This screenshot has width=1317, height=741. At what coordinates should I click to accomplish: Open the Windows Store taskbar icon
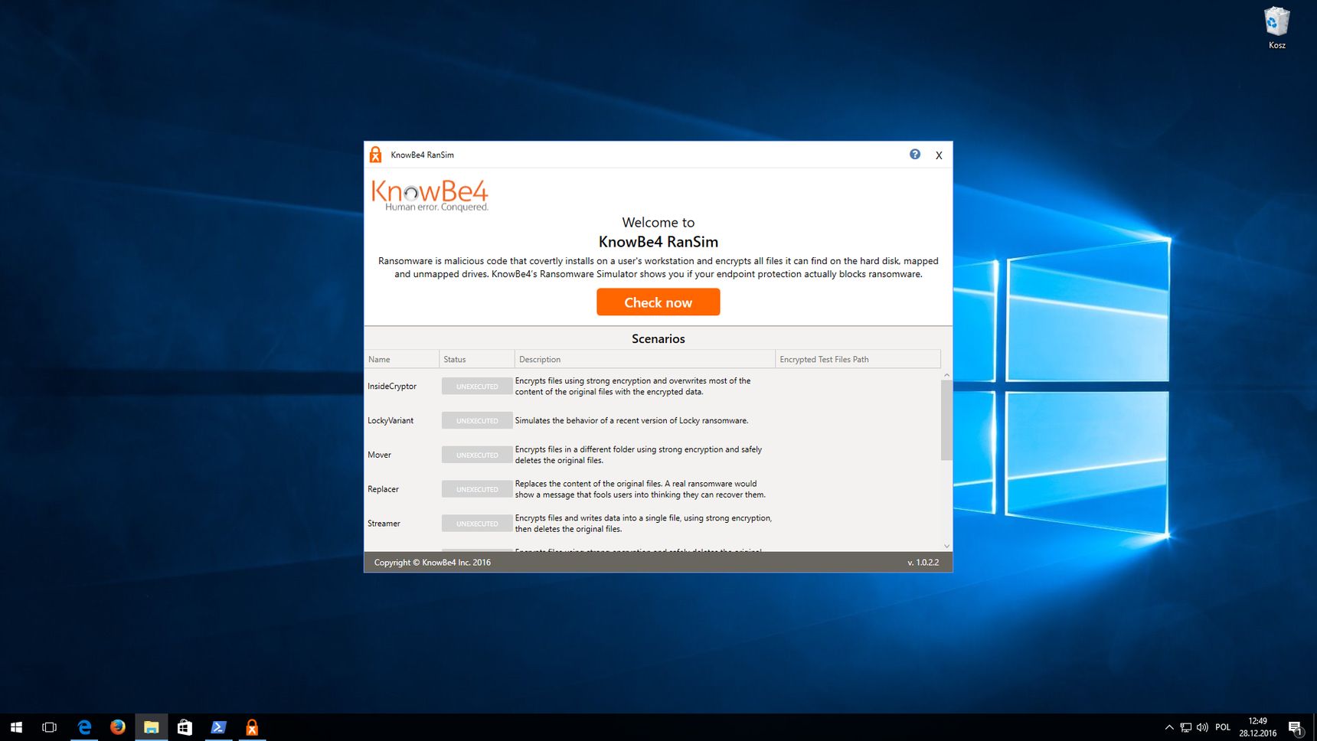tap(185, 727)
